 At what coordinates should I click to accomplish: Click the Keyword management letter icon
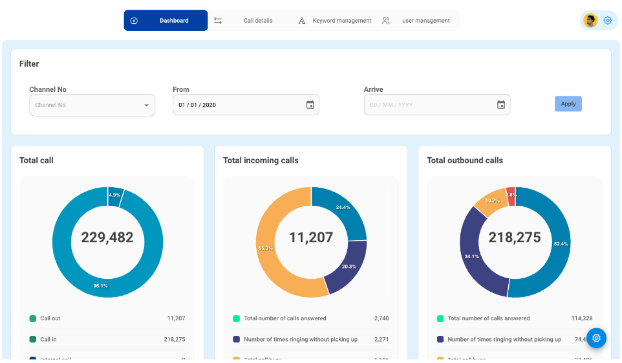(x=301, y=21)
